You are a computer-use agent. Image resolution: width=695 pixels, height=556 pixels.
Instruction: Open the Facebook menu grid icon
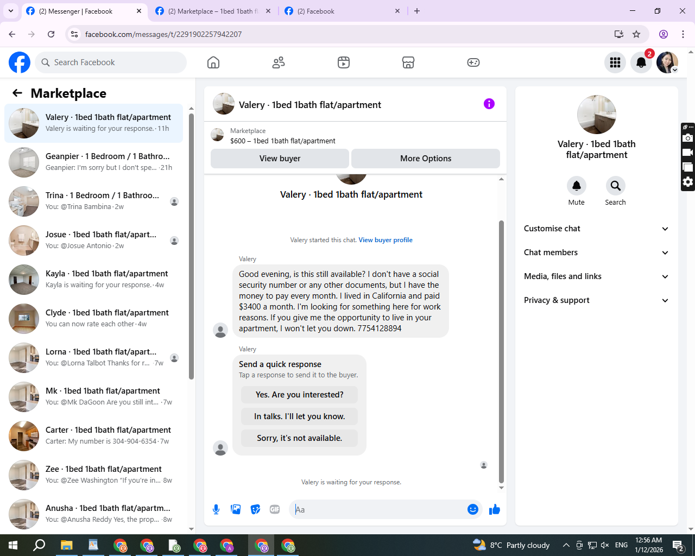tap(615, 62)
